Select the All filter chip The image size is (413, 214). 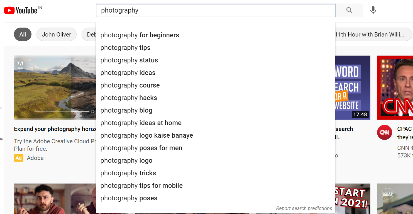23,34
